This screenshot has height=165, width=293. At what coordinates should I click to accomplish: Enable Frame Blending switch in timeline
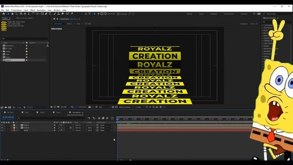pos(103,118)
